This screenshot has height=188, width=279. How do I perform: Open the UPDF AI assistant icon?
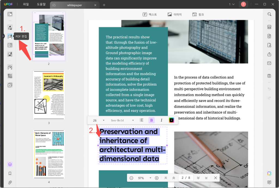point(269,173)
